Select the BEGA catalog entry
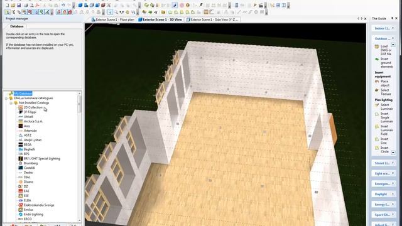This screenshot has height=226, width=402. (28, 144)
